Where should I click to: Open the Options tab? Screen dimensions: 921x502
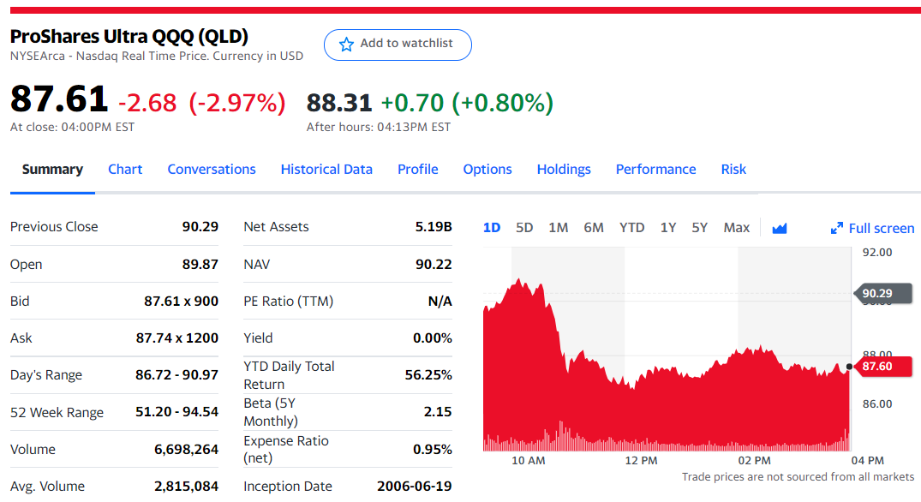click(x=487, y=169)
